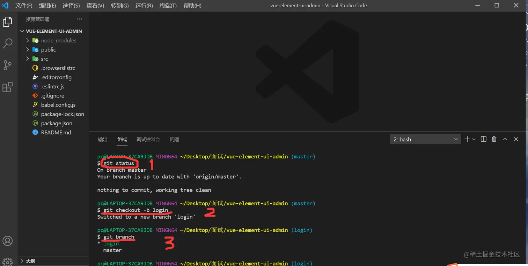Switch to the 调试控制台 panel tab
Screen dimensions: 528x266
(x=148, y=139)
